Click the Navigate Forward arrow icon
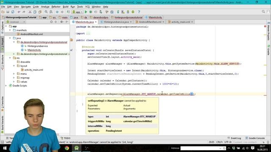 pyautogui.click(x=62, y=12)
